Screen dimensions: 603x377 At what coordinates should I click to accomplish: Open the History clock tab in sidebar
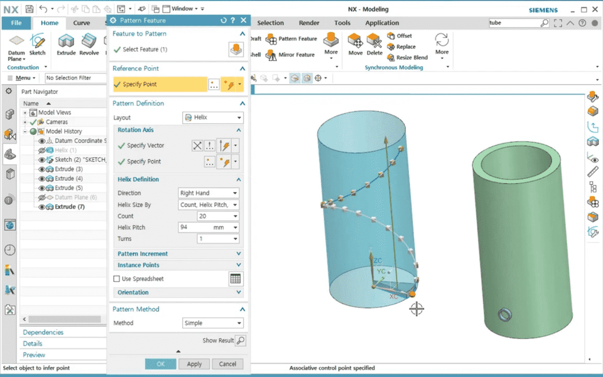click(x=9, y=250)
